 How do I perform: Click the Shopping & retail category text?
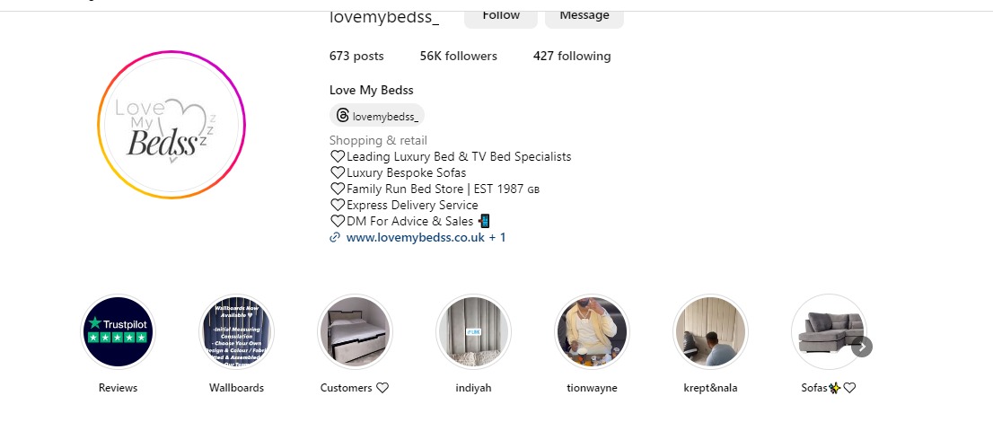click(378, 140)
